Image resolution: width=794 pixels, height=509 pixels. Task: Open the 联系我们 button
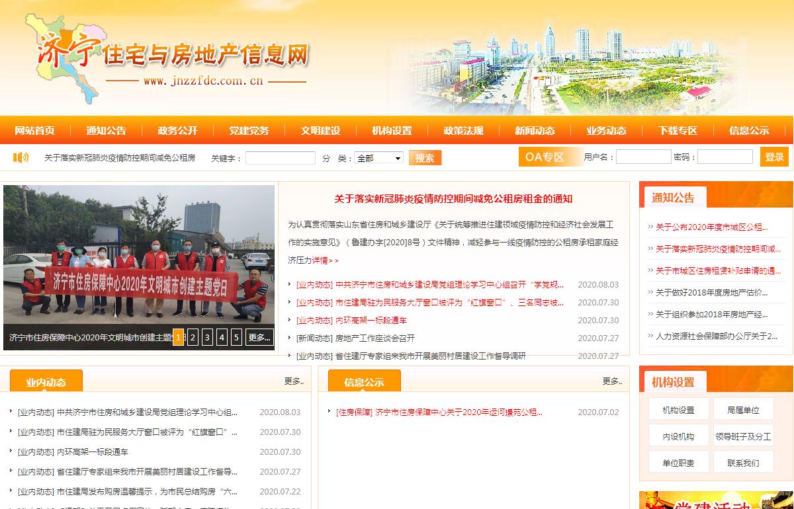743,463
